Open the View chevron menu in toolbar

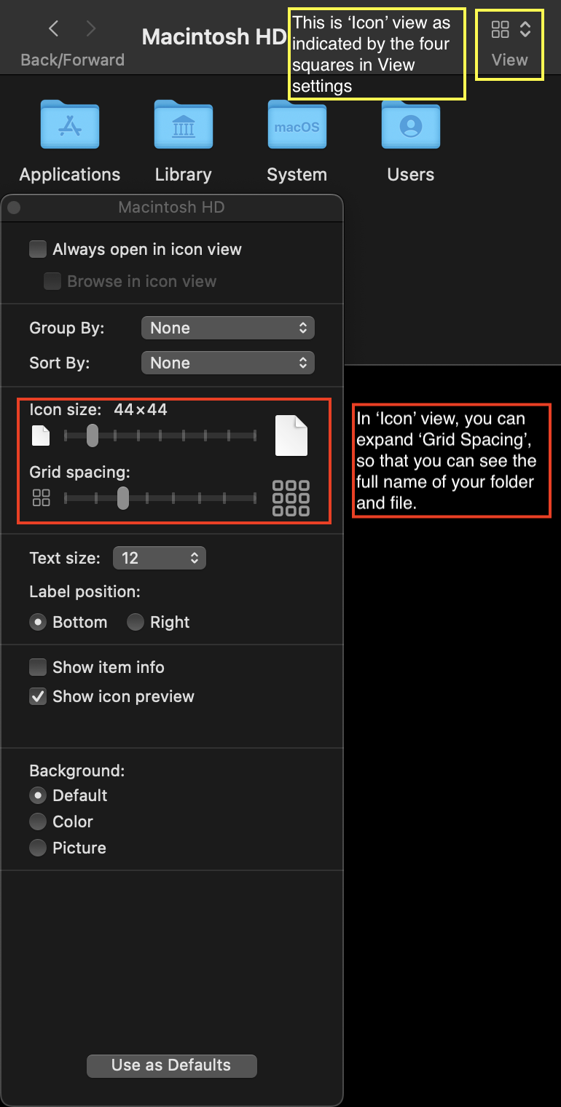tap(525, 29)
